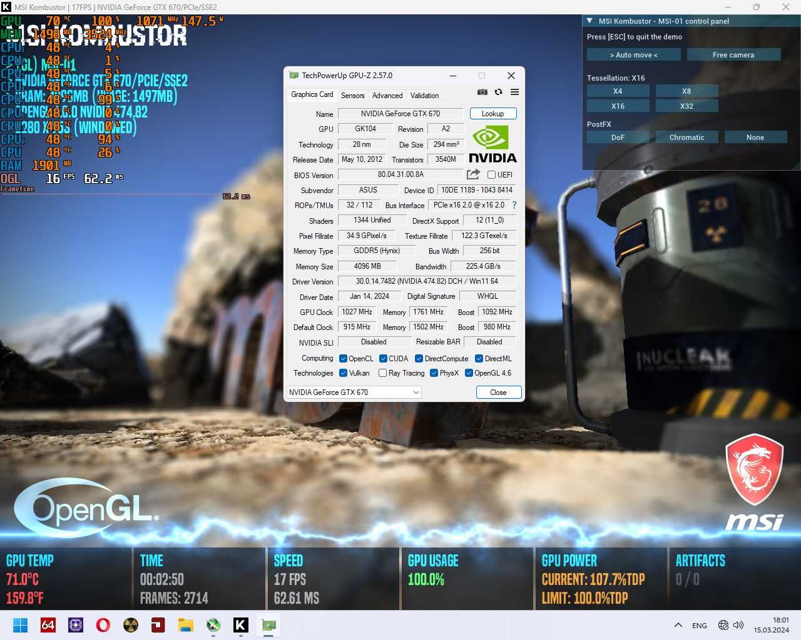The width and height of the screenshot is (801, 640).
Task: Switch to the Advanced tab
Action: [387, 96]
